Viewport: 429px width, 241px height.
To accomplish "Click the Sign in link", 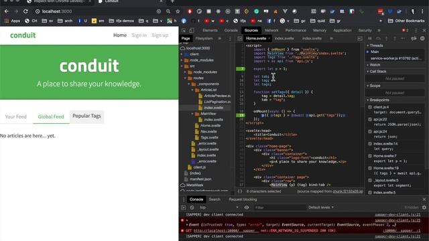I will [x=139, y=35].
